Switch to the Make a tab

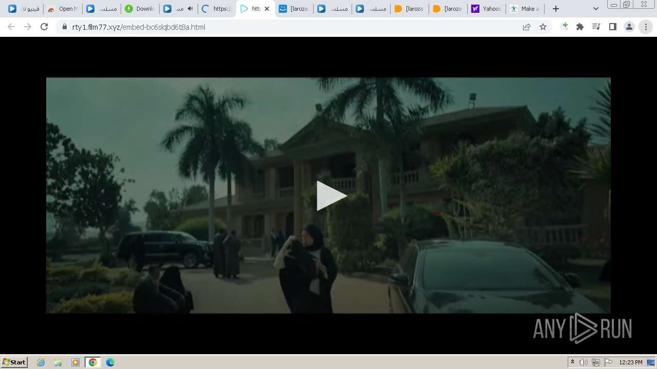coord(525,9)
